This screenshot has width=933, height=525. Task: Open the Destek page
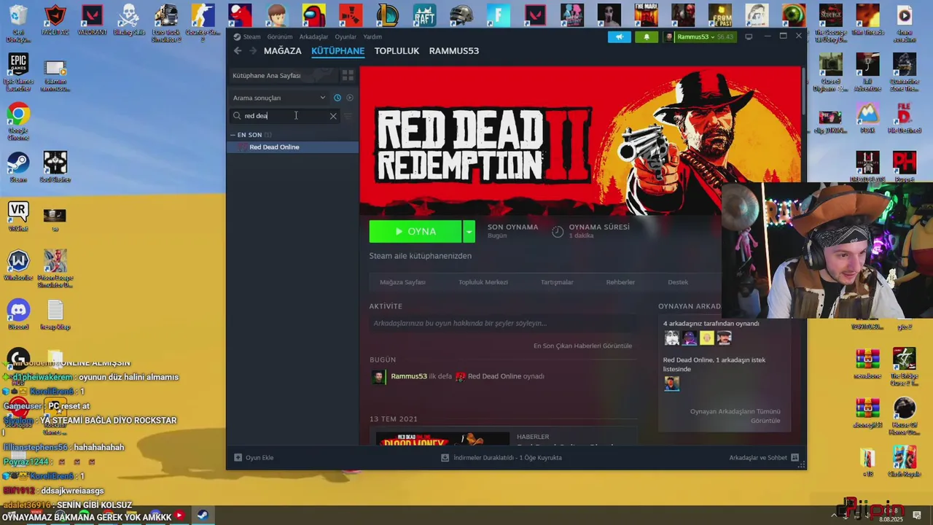coord(678,282)
